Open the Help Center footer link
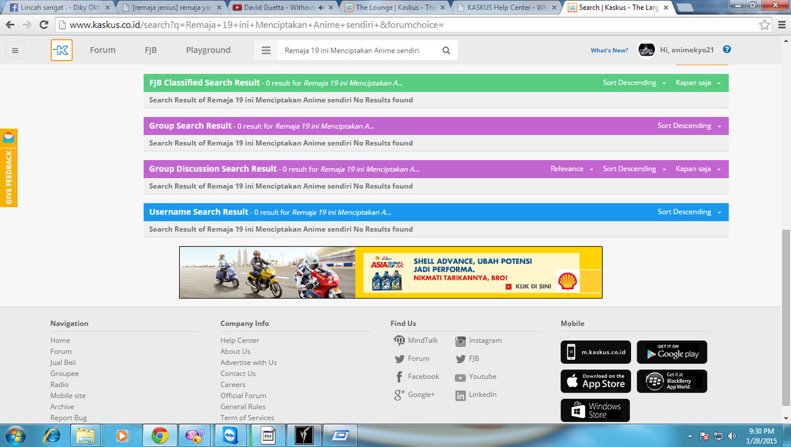This screenshot has width=791, height=447. [x=240, y=341]
